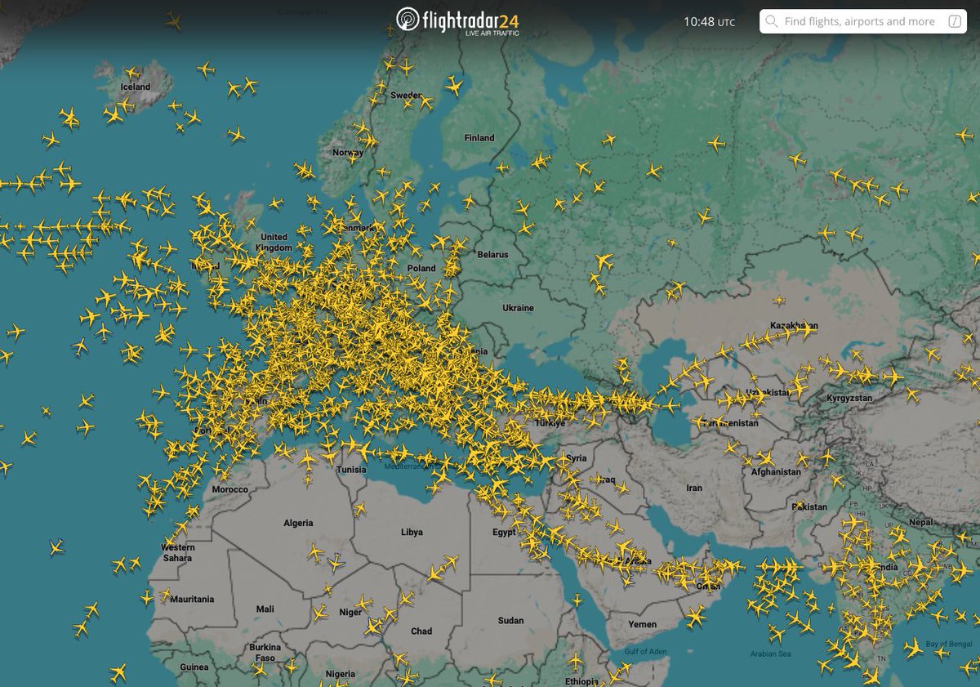
Task: Select the aircraft over the Red Sea near Sudan
Action: click(578, 600)
